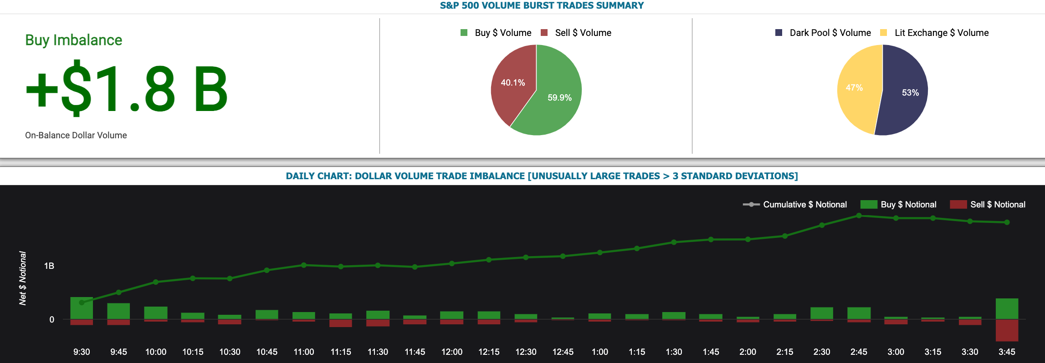Click the 2:15 x-axis time label

pyautogui.click(x=785, y=352)
